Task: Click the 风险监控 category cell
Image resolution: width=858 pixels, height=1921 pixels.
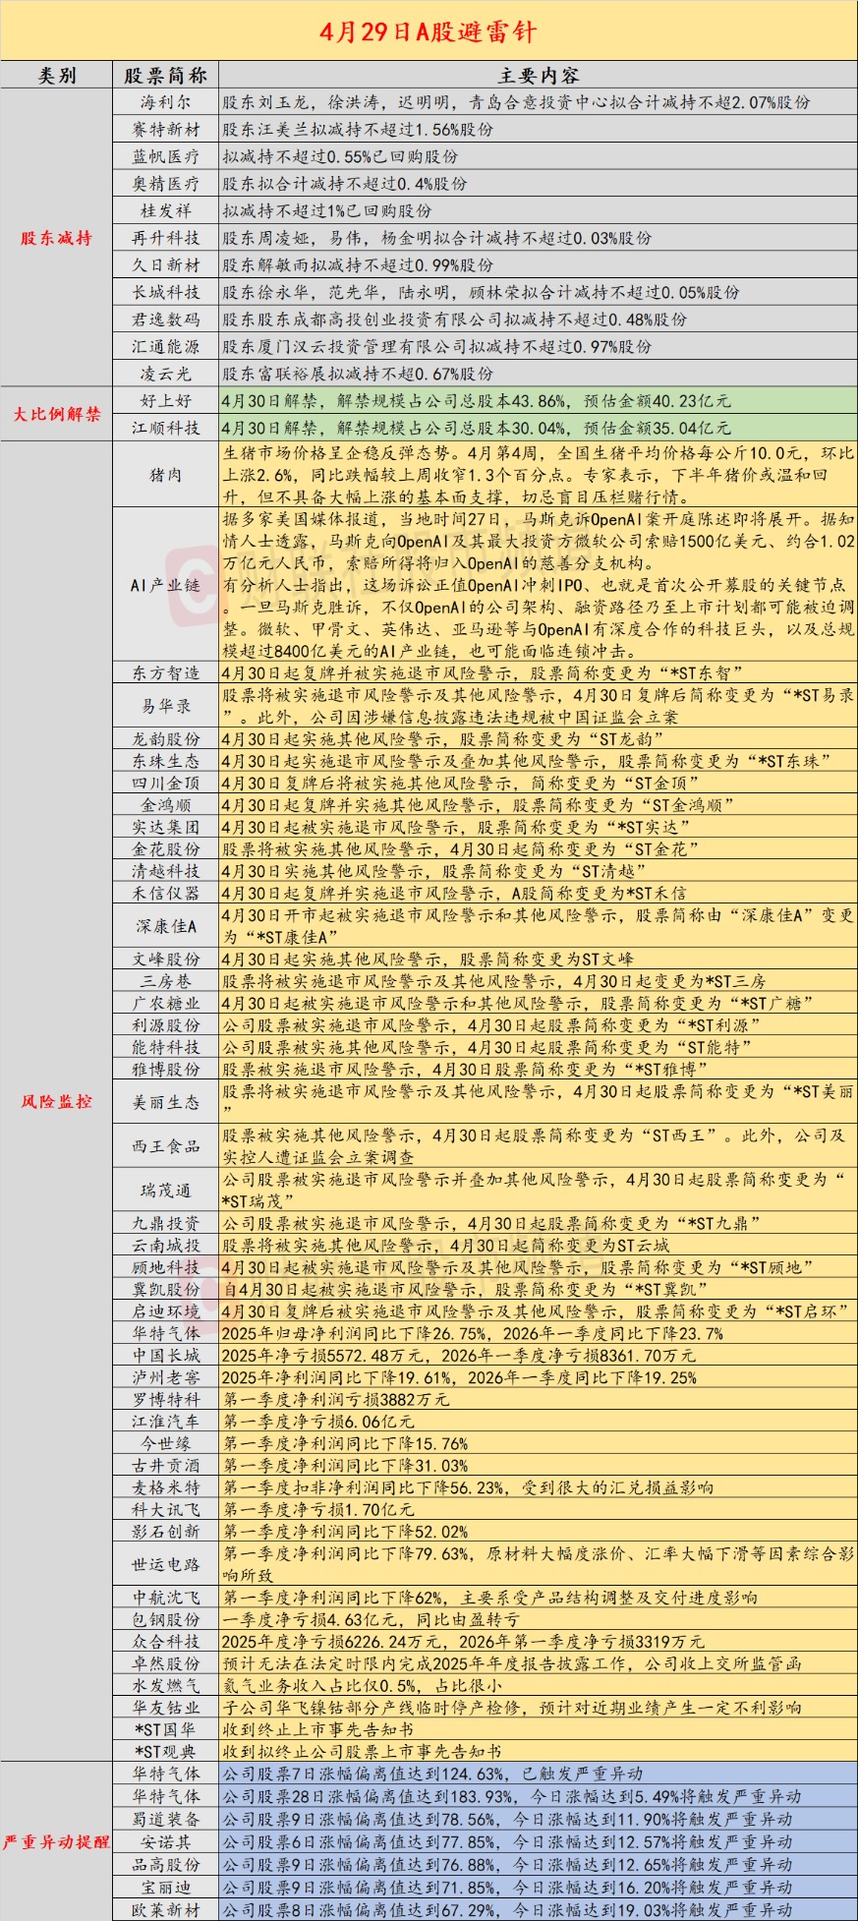Action: coord(57,1101)
